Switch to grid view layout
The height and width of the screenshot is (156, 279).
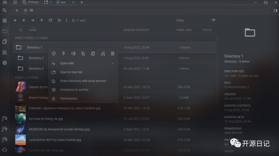(32, 10)
